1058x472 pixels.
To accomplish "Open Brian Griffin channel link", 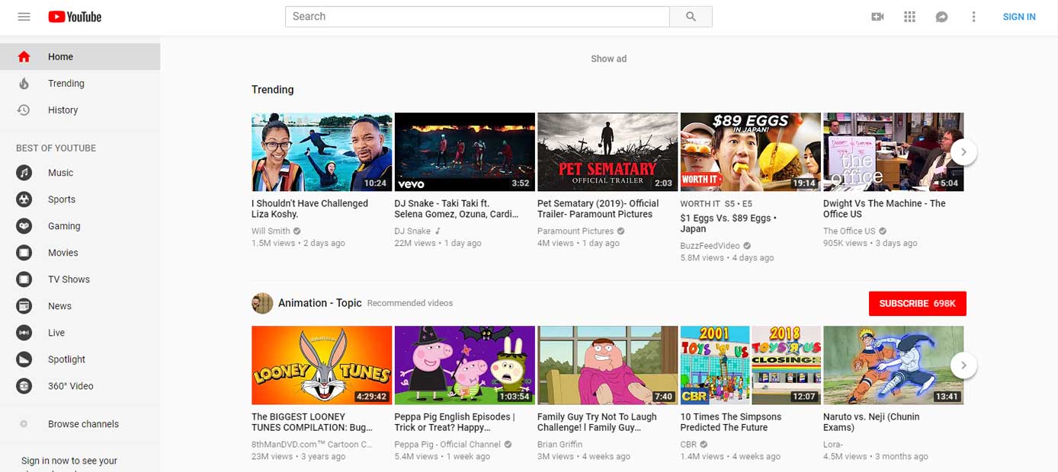I will [x=559, y=445].
